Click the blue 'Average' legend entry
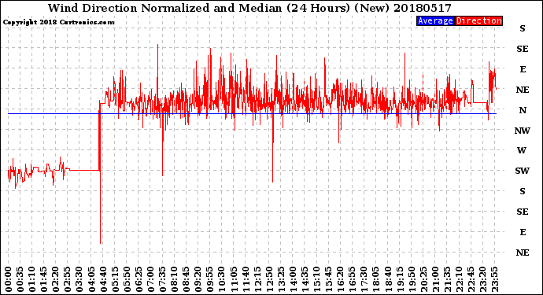The width and height of the screenshot is (543, 295). pos(435,20)
